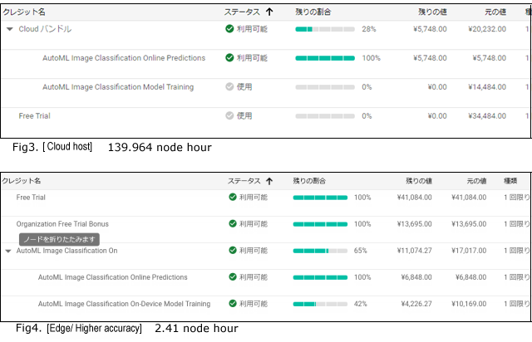Image resolution: width=532 pixels, height=342 pixels.
Task: Click 65% progress bar for Classification On
Action: click(x=320, y=251)
